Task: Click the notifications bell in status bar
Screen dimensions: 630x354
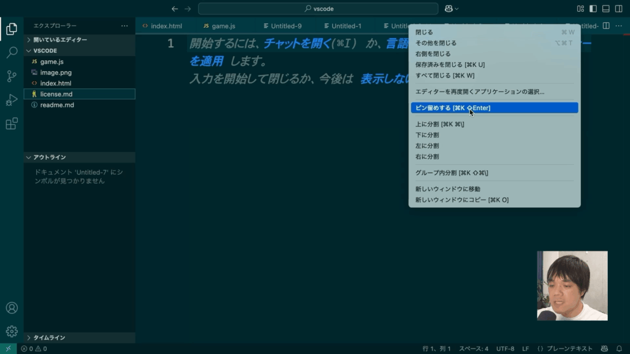Action: (x=619, y=348)
